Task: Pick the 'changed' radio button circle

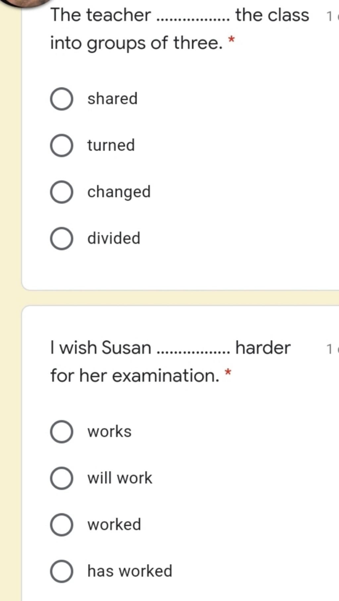Action: [x=62, y=192]
